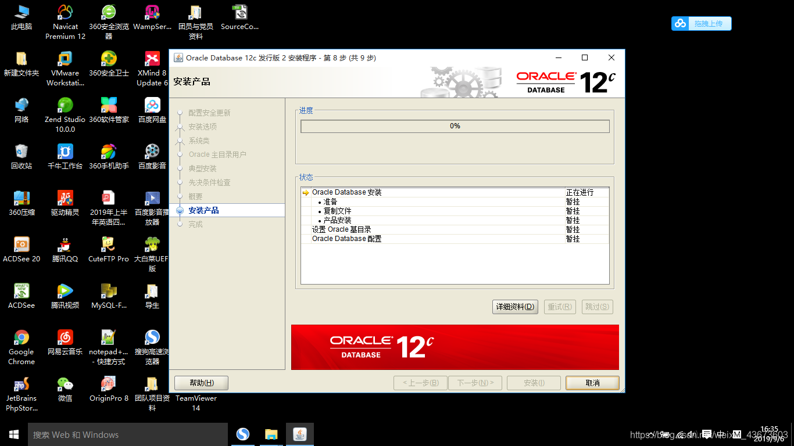This screenshot has width=794, height=446.
Task: Select the XMind 8 Update 6 icon
Action: 152,68
